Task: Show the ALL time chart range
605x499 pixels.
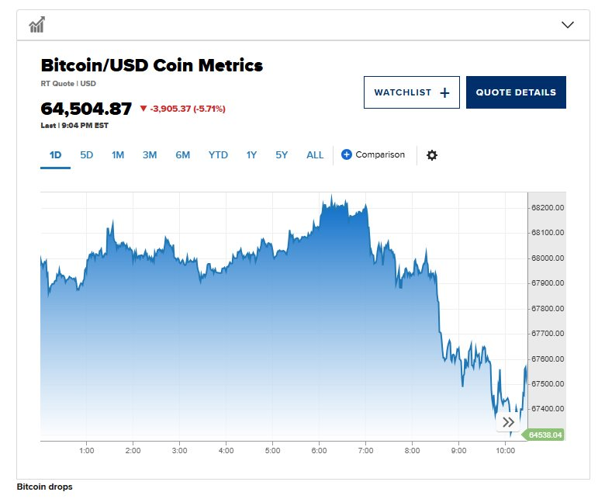Action: point(315,155)
